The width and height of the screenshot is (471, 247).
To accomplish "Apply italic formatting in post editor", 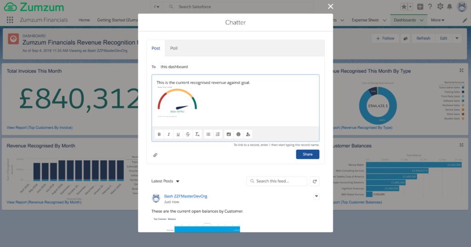I will pyautogui.click(x=168, y=135).
